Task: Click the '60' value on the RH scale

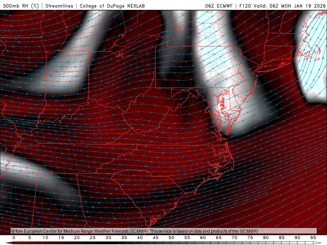Action: point(203,238)
